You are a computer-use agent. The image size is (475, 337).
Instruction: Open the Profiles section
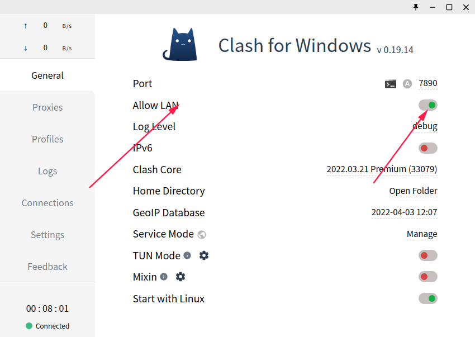coord(47,139)
